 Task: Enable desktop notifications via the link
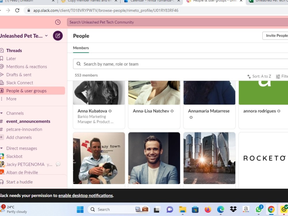tap(85, 195)
